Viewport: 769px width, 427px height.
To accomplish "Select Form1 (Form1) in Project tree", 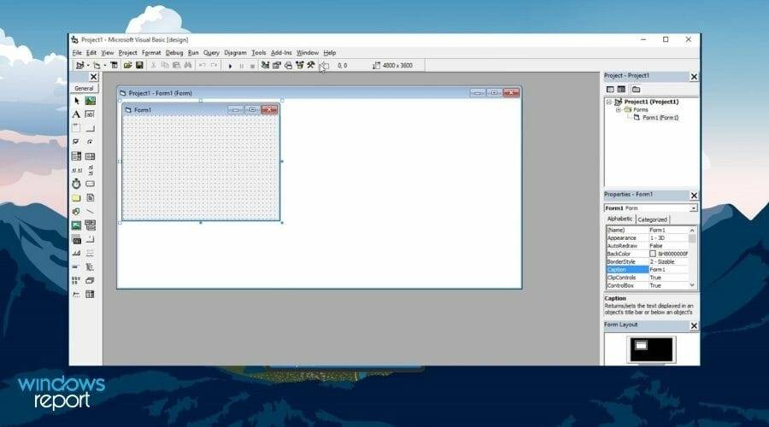I will 660,118.
